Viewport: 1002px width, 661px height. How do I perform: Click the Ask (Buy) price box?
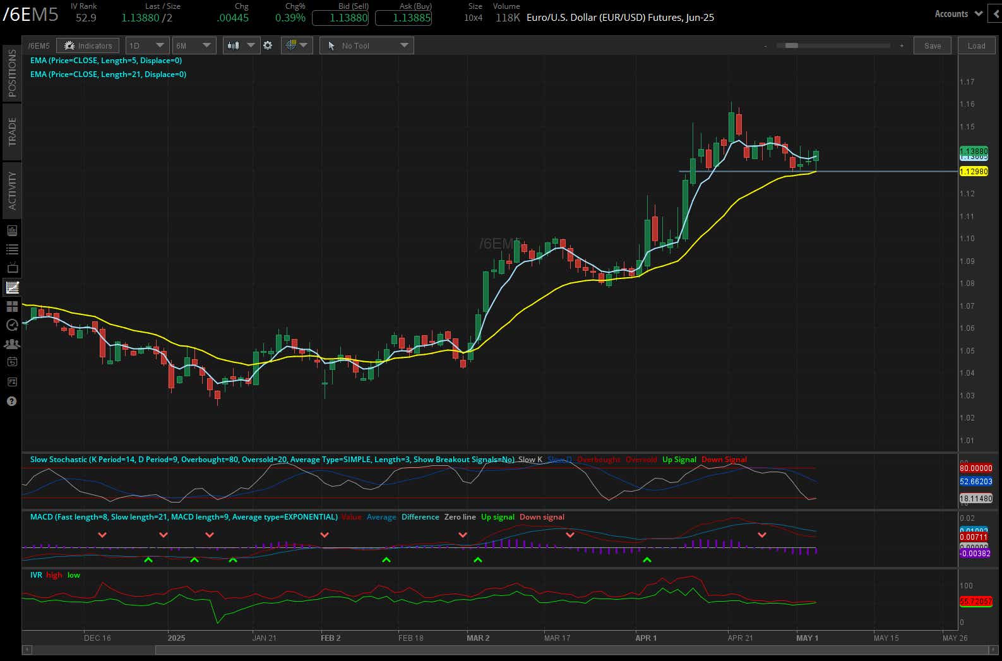[403, 18]
